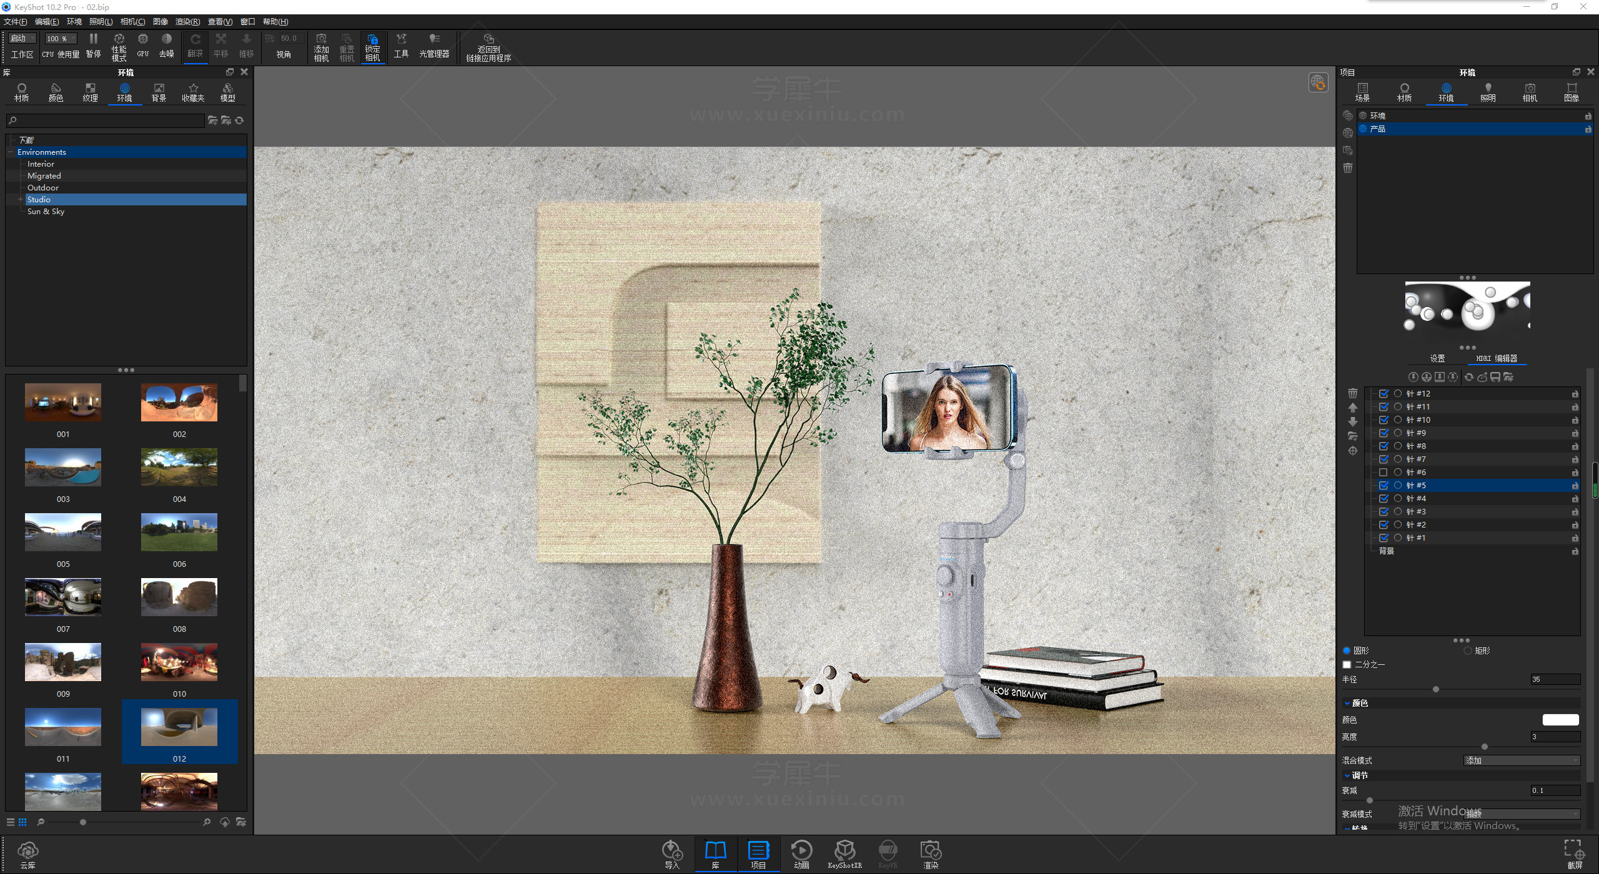Adjust the 半径 radius slider
1599x874 pixels.
(x=1435, y=689)
